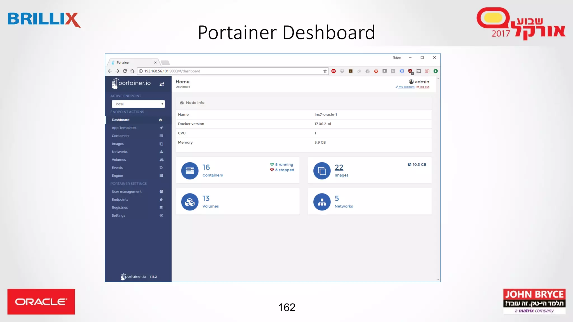Click the Docker version 17.06.2-ol value
This screenshot has height=322, width=573.
(323, 124)
